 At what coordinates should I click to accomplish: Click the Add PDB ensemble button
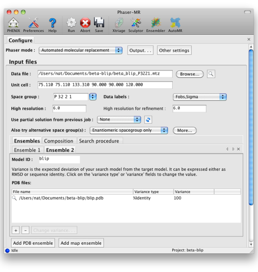pos(33,243)
